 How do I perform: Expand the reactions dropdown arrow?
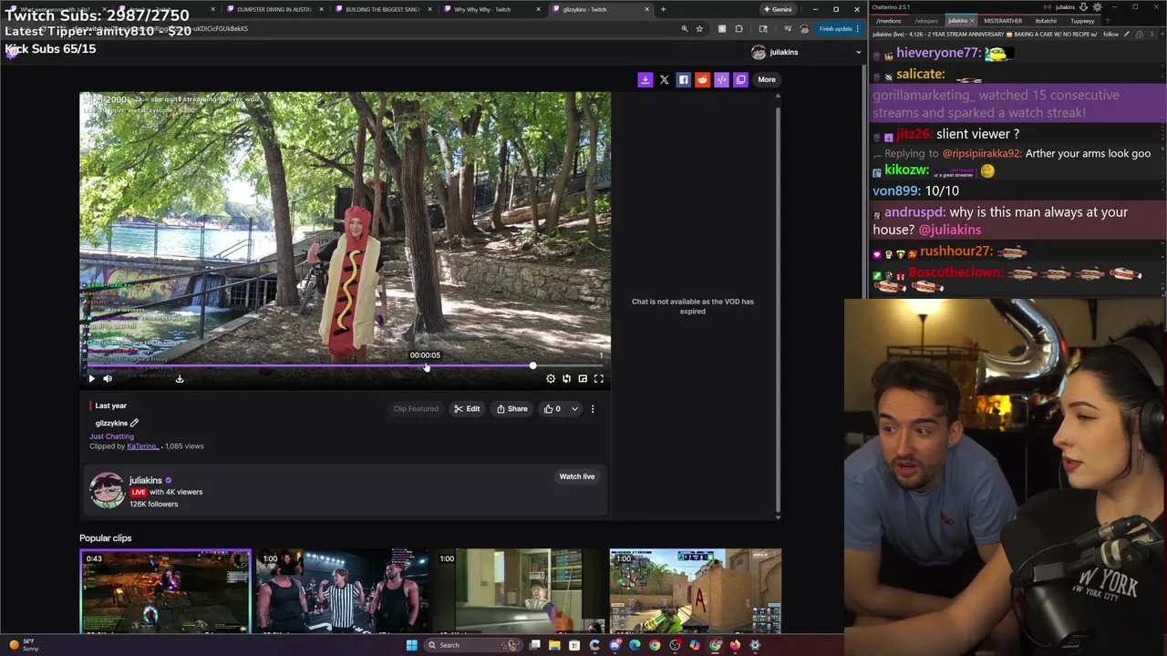coord(574,409)
